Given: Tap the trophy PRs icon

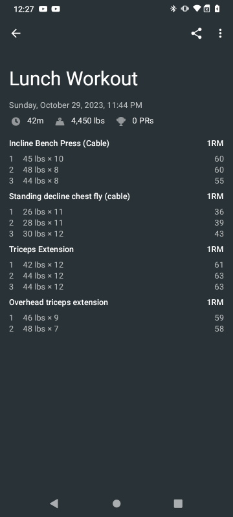Looking at the screenshot, I should [121, 121].
